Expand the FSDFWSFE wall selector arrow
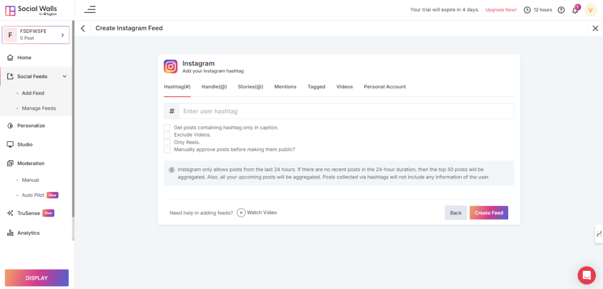 coord(62,35)
